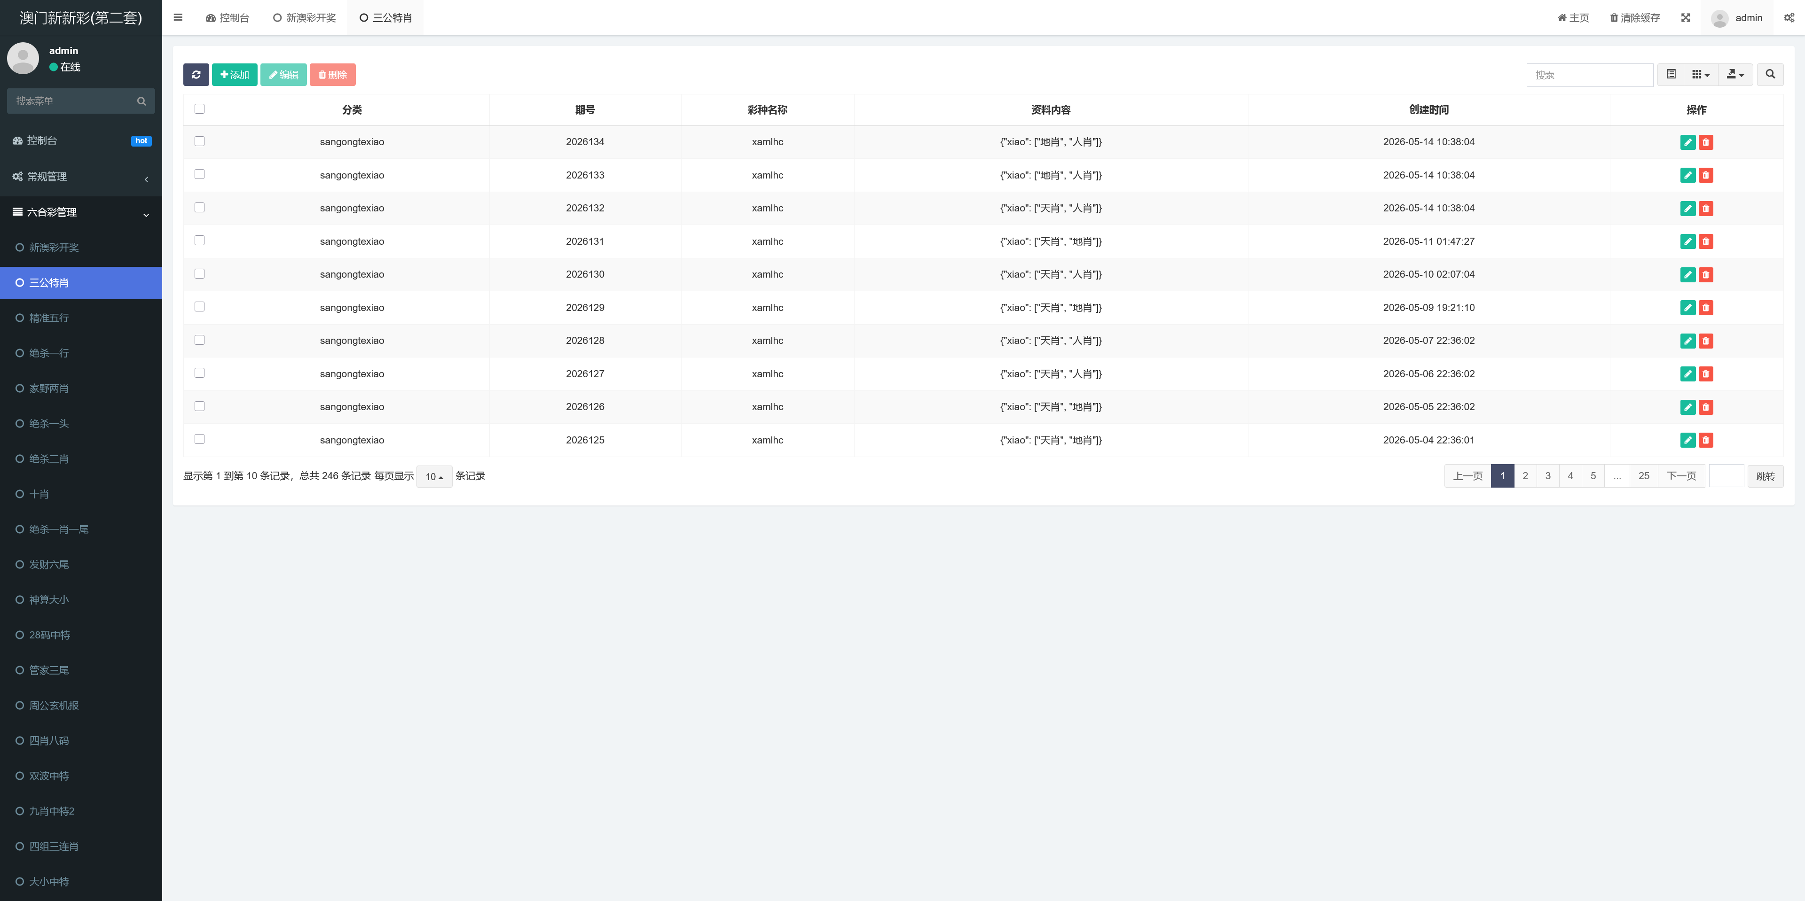Click the 主页 home link
This screenshot has width=1805, height=901.
click(x=1573, y=17)
